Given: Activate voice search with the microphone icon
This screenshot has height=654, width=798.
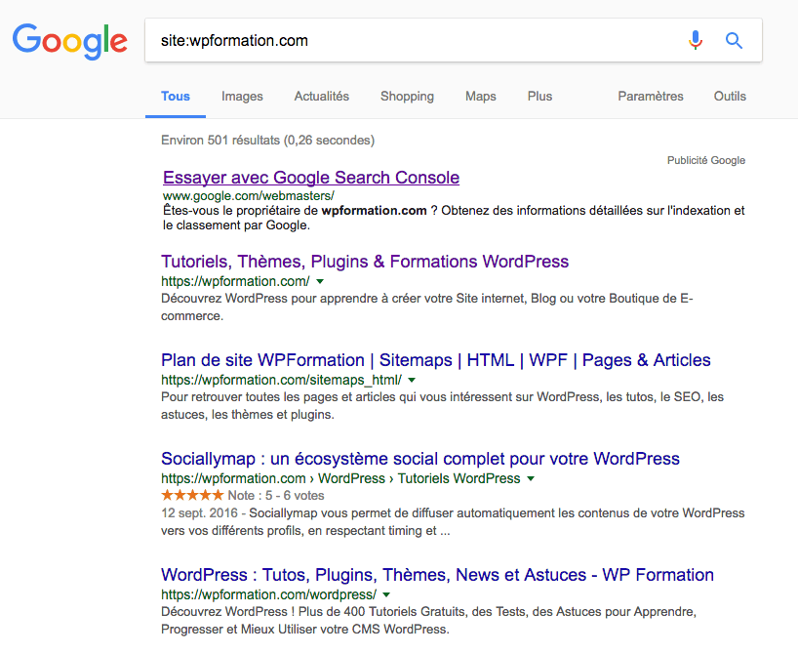Looking at the screenshot, I should (695, 40).
